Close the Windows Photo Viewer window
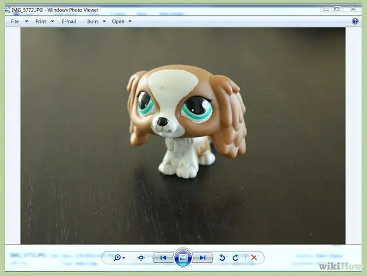This screenshot has height=276, width=367. [353, 8]
